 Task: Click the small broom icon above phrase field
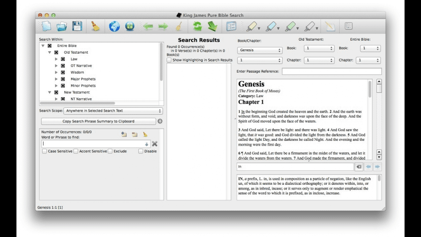(x=145, y=134)
